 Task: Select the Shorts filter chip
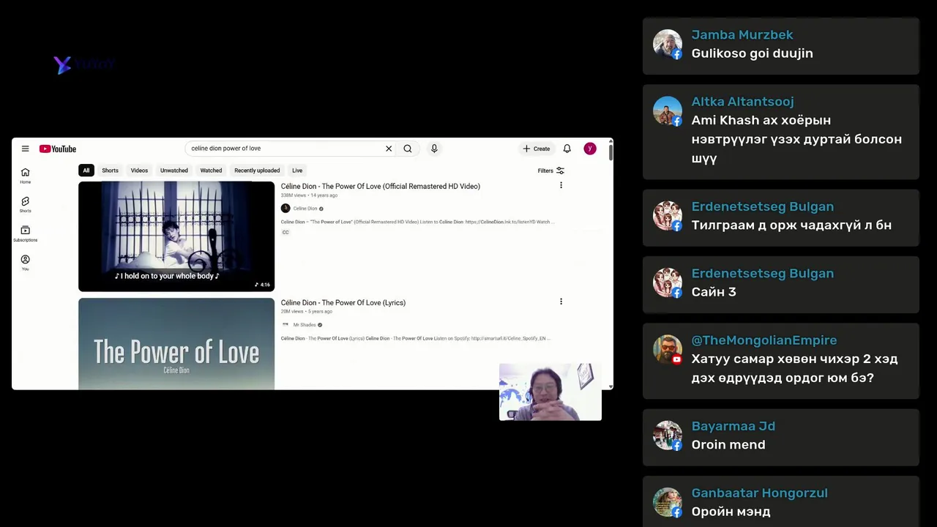(110, 171)
